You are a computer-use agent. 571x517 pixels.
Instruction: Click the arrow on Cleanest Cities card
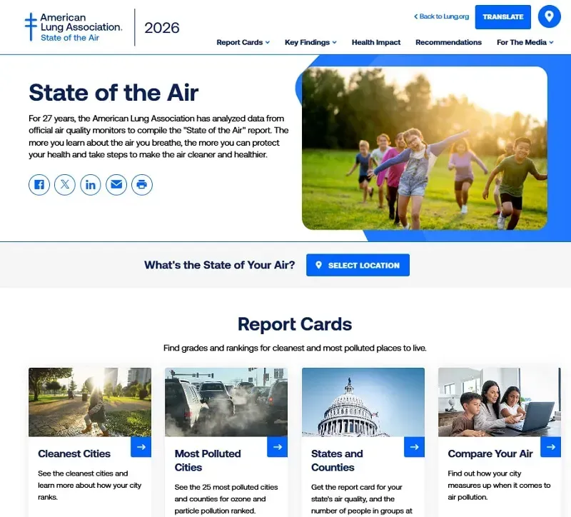141,447
